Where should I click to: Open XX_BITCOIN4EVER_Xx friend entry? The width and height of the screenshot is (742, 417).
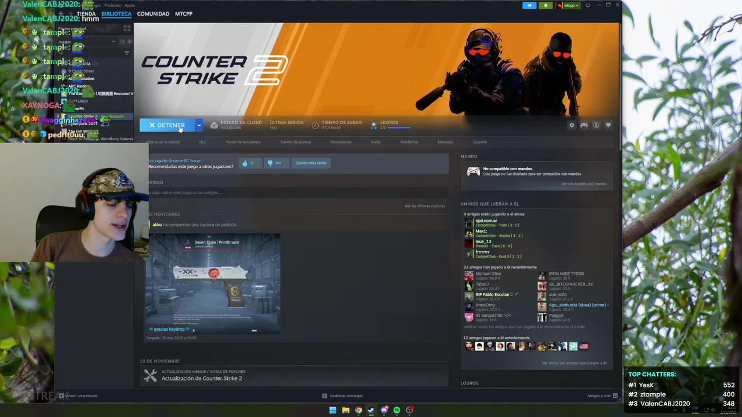pos(565,287)
